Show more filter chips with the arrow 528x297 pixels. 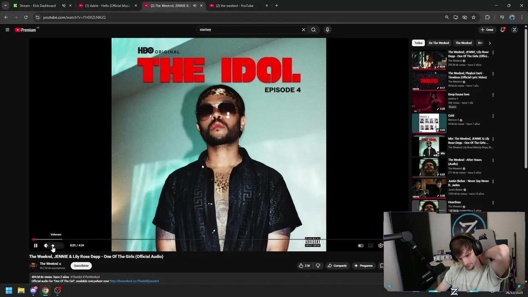coord(490,43)
